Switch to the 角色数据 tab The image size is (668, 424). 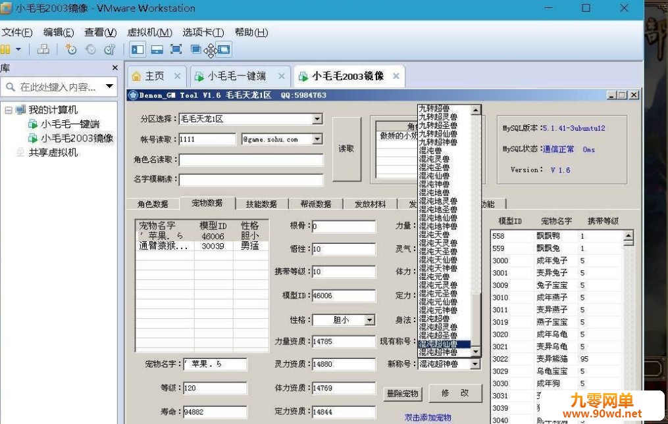(x=153, y=204)
